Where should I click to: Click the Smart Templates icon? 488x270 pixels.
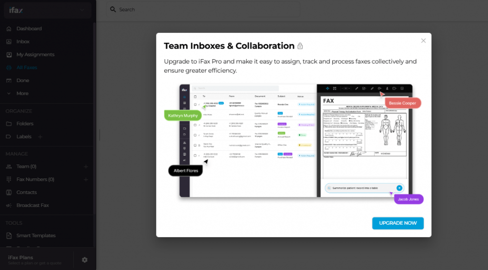[x=9, y=235]
